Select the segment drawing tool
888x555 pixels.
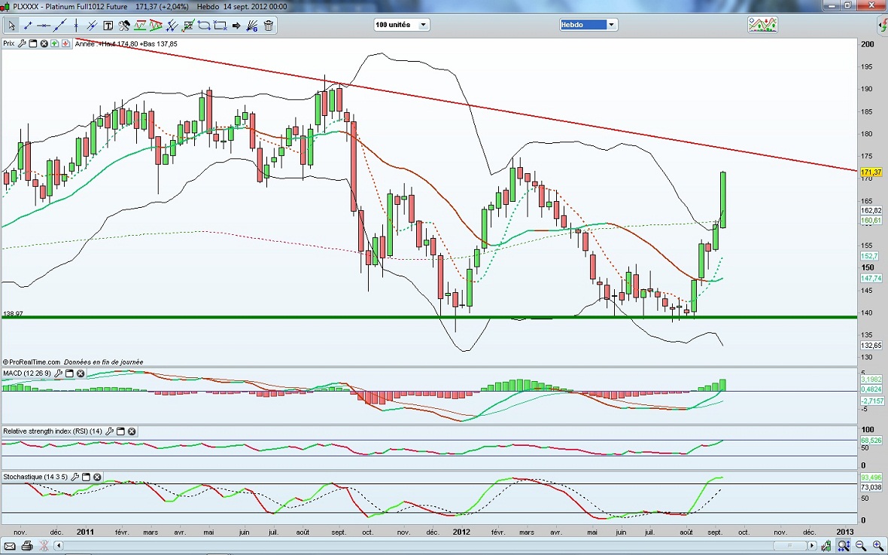tap(28, 26)
